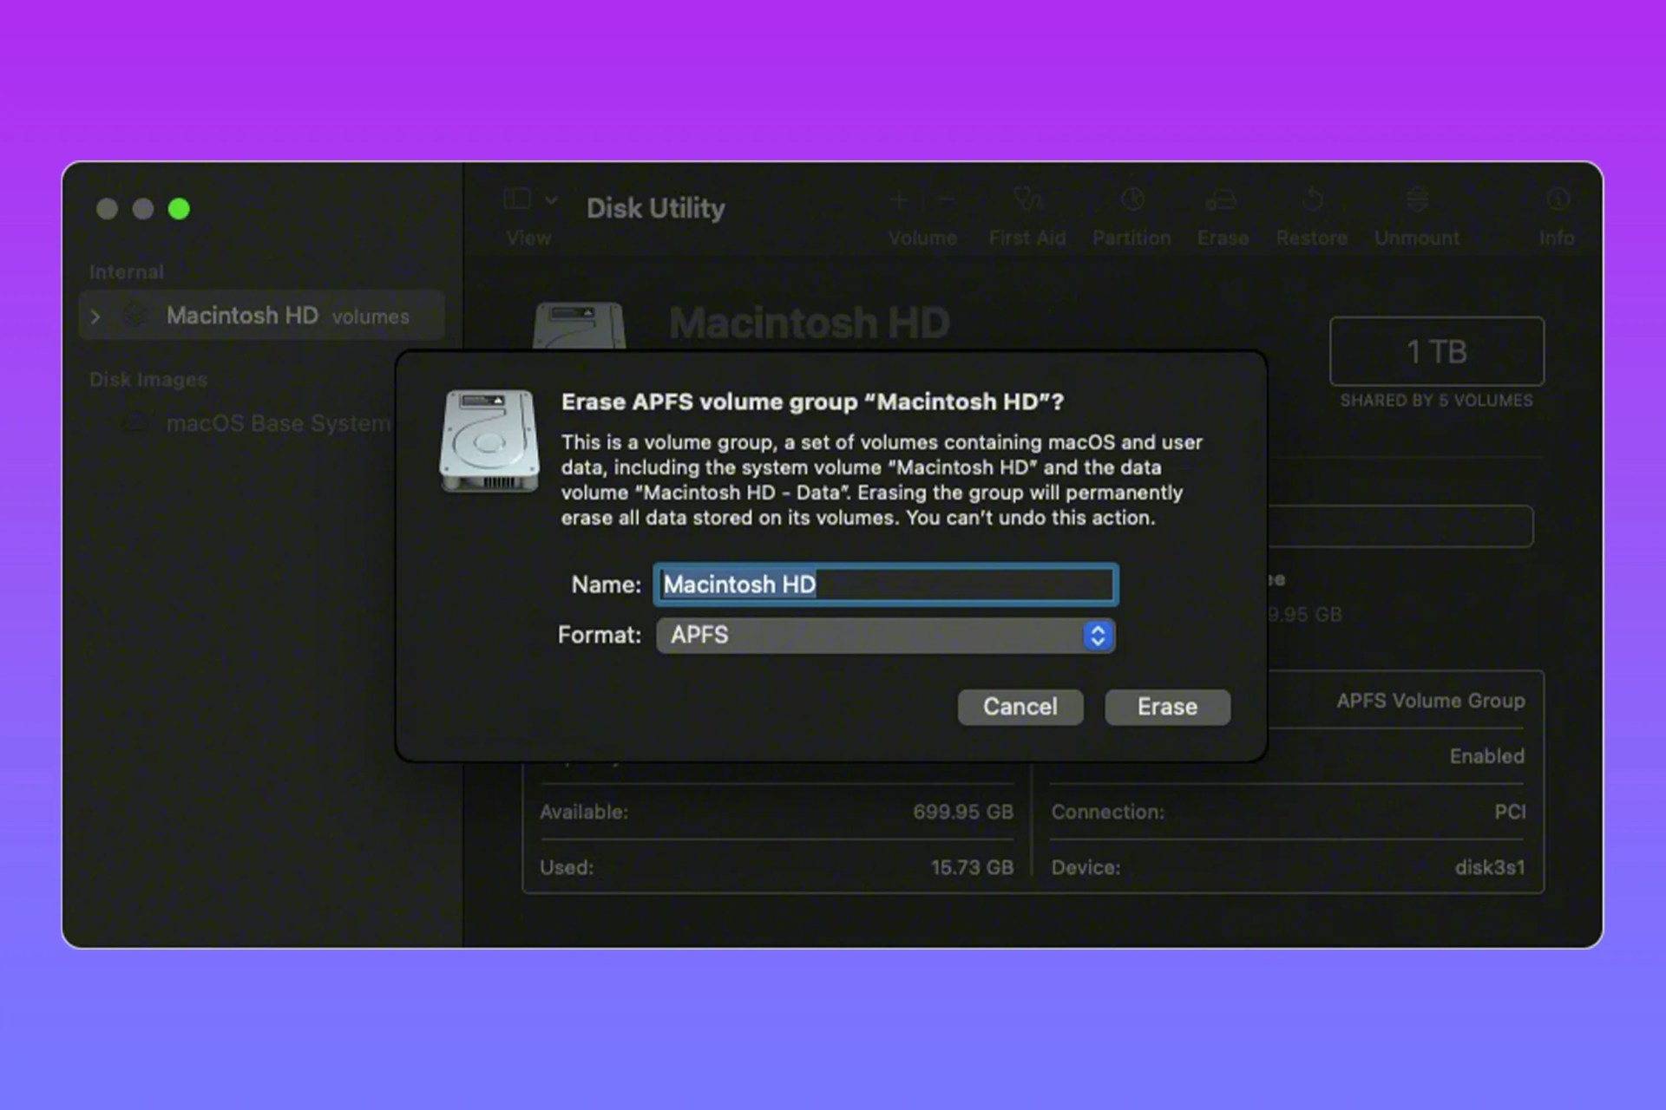
Task: Click the hard drive icon in the dialog
Action: pos(489,441)
